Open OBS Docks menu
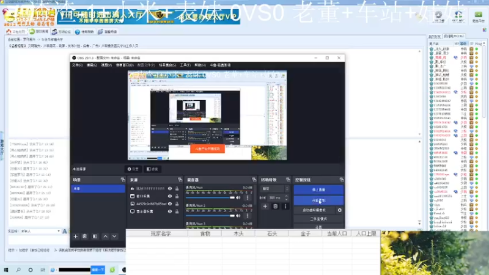489x275 pixels. [125, 65]
